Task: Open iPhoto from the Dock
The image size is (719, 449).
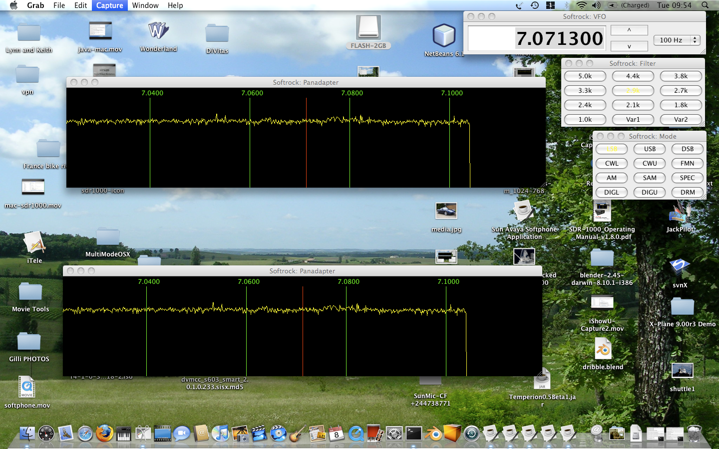Action: point(240,433)
